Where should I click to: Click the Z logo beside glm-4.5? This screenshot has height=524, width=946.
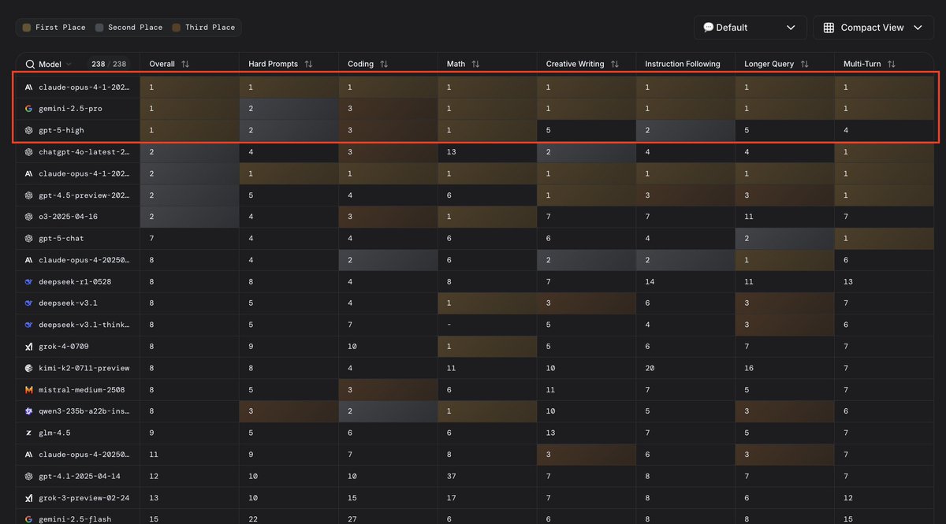coord(28,433)
